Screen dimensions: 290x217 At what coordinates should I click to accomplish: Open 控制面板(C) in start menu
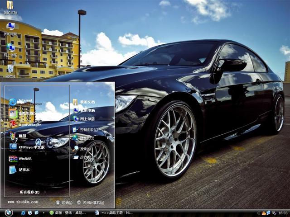point(85,129)
